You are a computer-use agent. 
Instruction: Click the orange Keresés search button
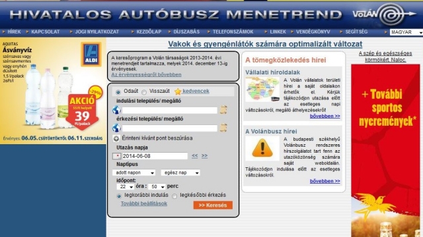click(x=213, y=205)
